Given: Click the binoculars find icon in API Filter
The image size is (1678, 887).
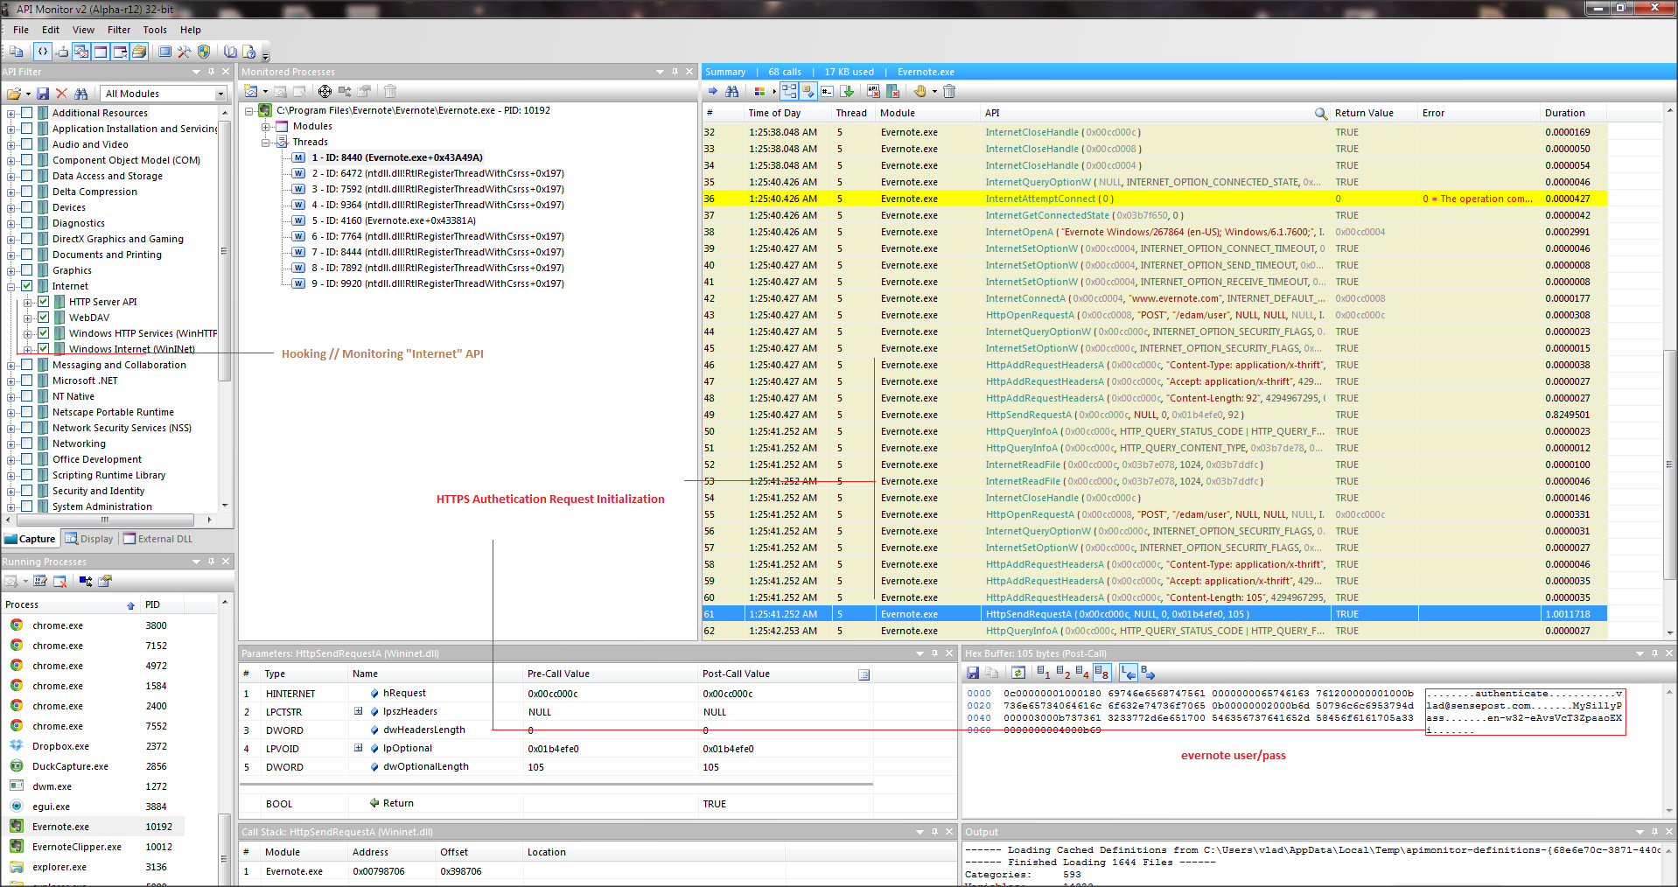Looking at the screenshot, I should pos(81,94).
